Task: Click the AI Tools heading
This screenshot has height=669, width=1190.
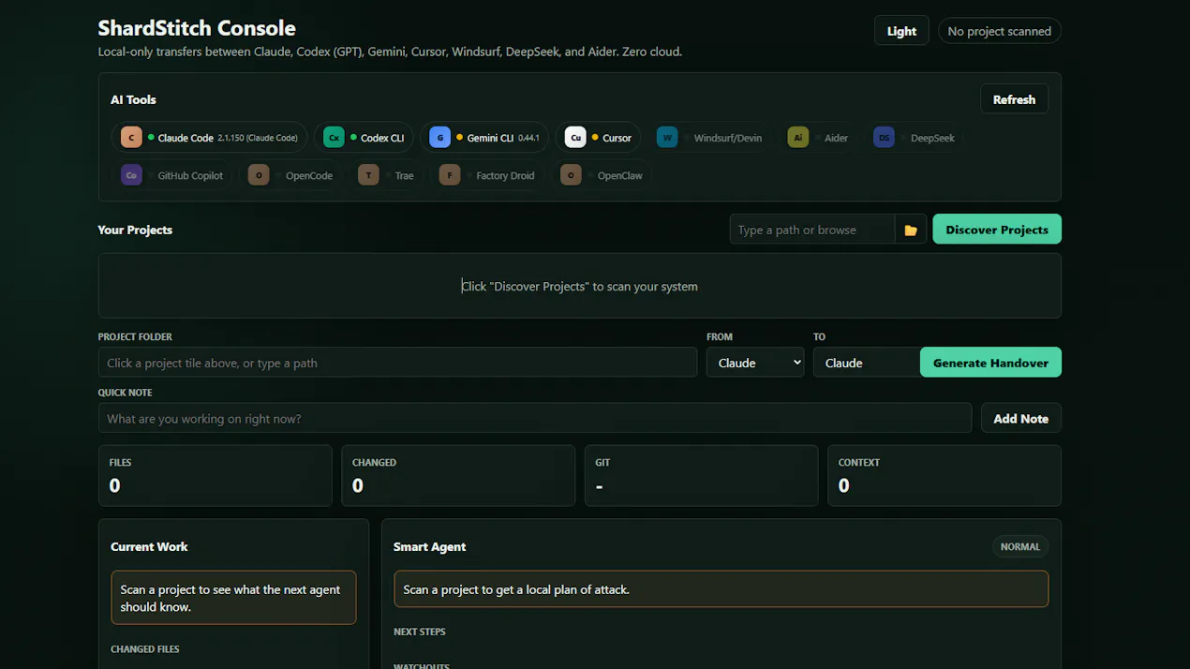Action: point(133,99)
